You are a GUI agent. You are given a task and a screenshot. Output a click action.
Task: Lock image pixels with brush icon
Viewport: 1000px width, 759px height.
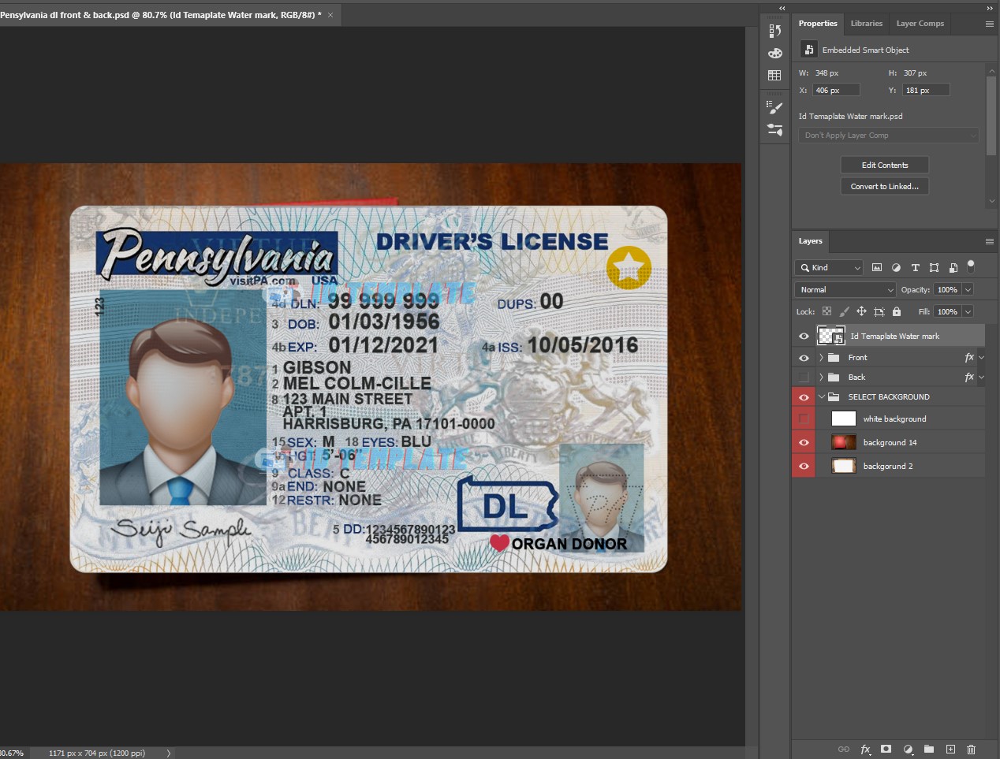(x=844, y=311)
